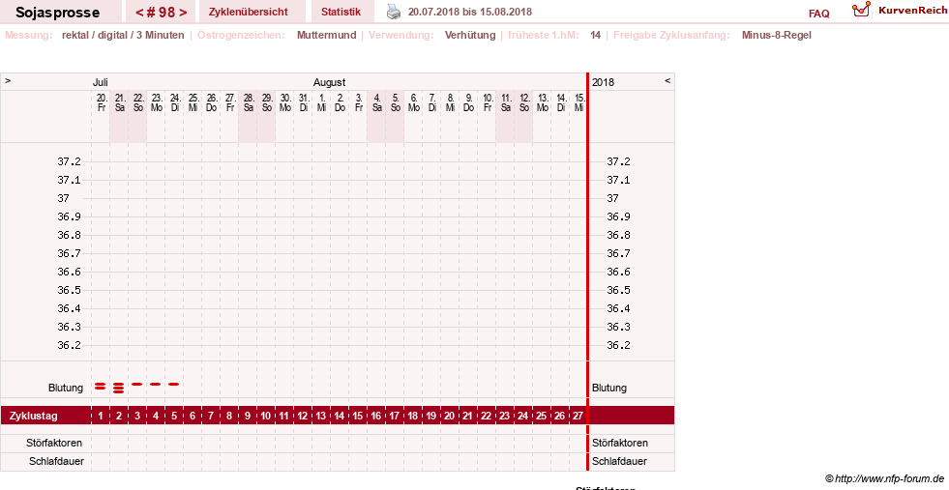Select the 10. Fr date column header
Viewport: 949px width, 490px height.
[x=488, y=102]
